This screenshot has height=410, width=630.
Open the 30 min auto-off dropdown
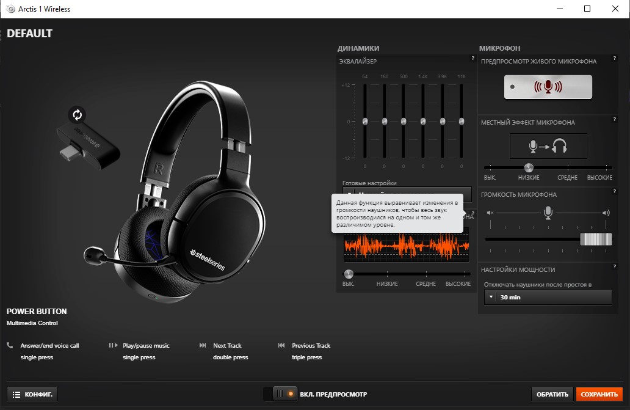pyautogui.click(x=548, y=297)
